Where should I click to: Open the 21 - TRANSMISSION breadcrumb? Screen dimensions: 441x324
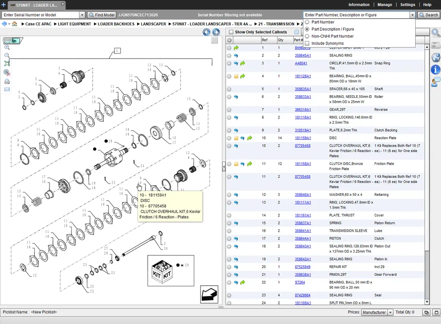click(x=276, y=24)
